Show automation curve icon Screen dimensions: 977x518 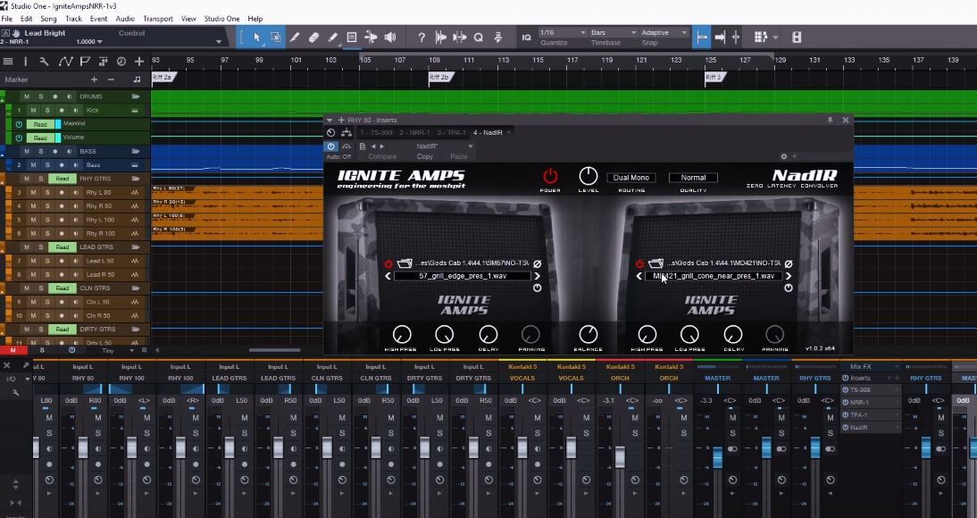click(65, 61)
